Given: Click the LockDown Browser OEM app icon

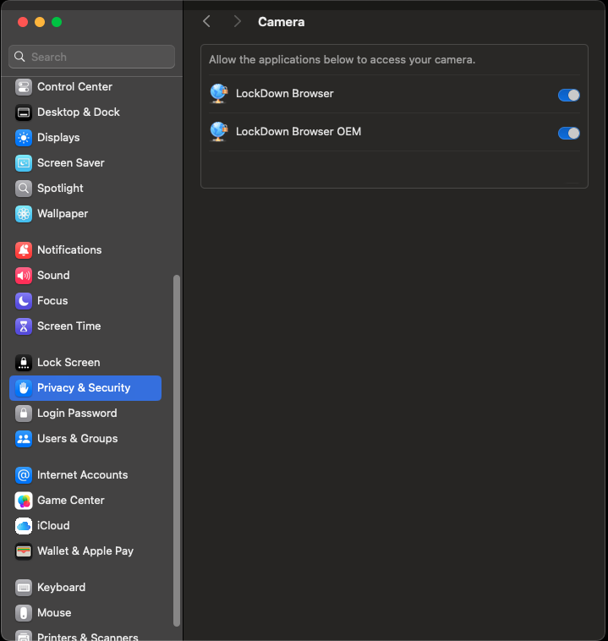Looking at the screenshot, I should [x=219, y=132].
